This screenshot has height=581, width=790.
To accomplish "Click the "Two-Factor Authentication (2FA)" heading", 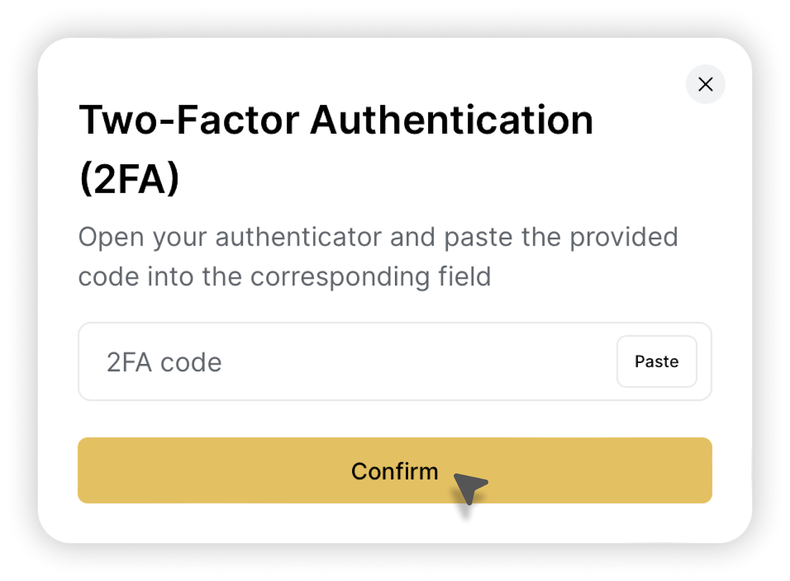I will 336,121.
